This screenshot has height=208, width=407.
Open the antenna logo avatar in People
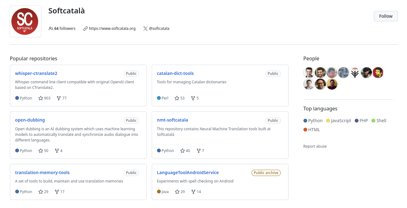(x=355, y=72)
